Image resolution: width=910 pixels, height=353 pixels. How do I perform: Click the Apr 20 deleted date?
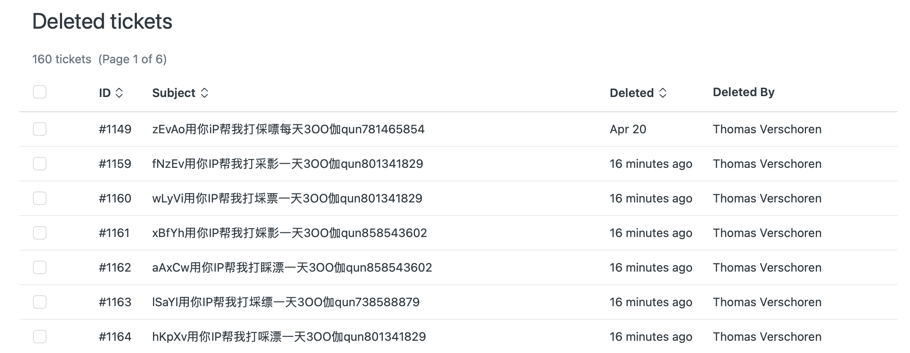pos(628,129)
